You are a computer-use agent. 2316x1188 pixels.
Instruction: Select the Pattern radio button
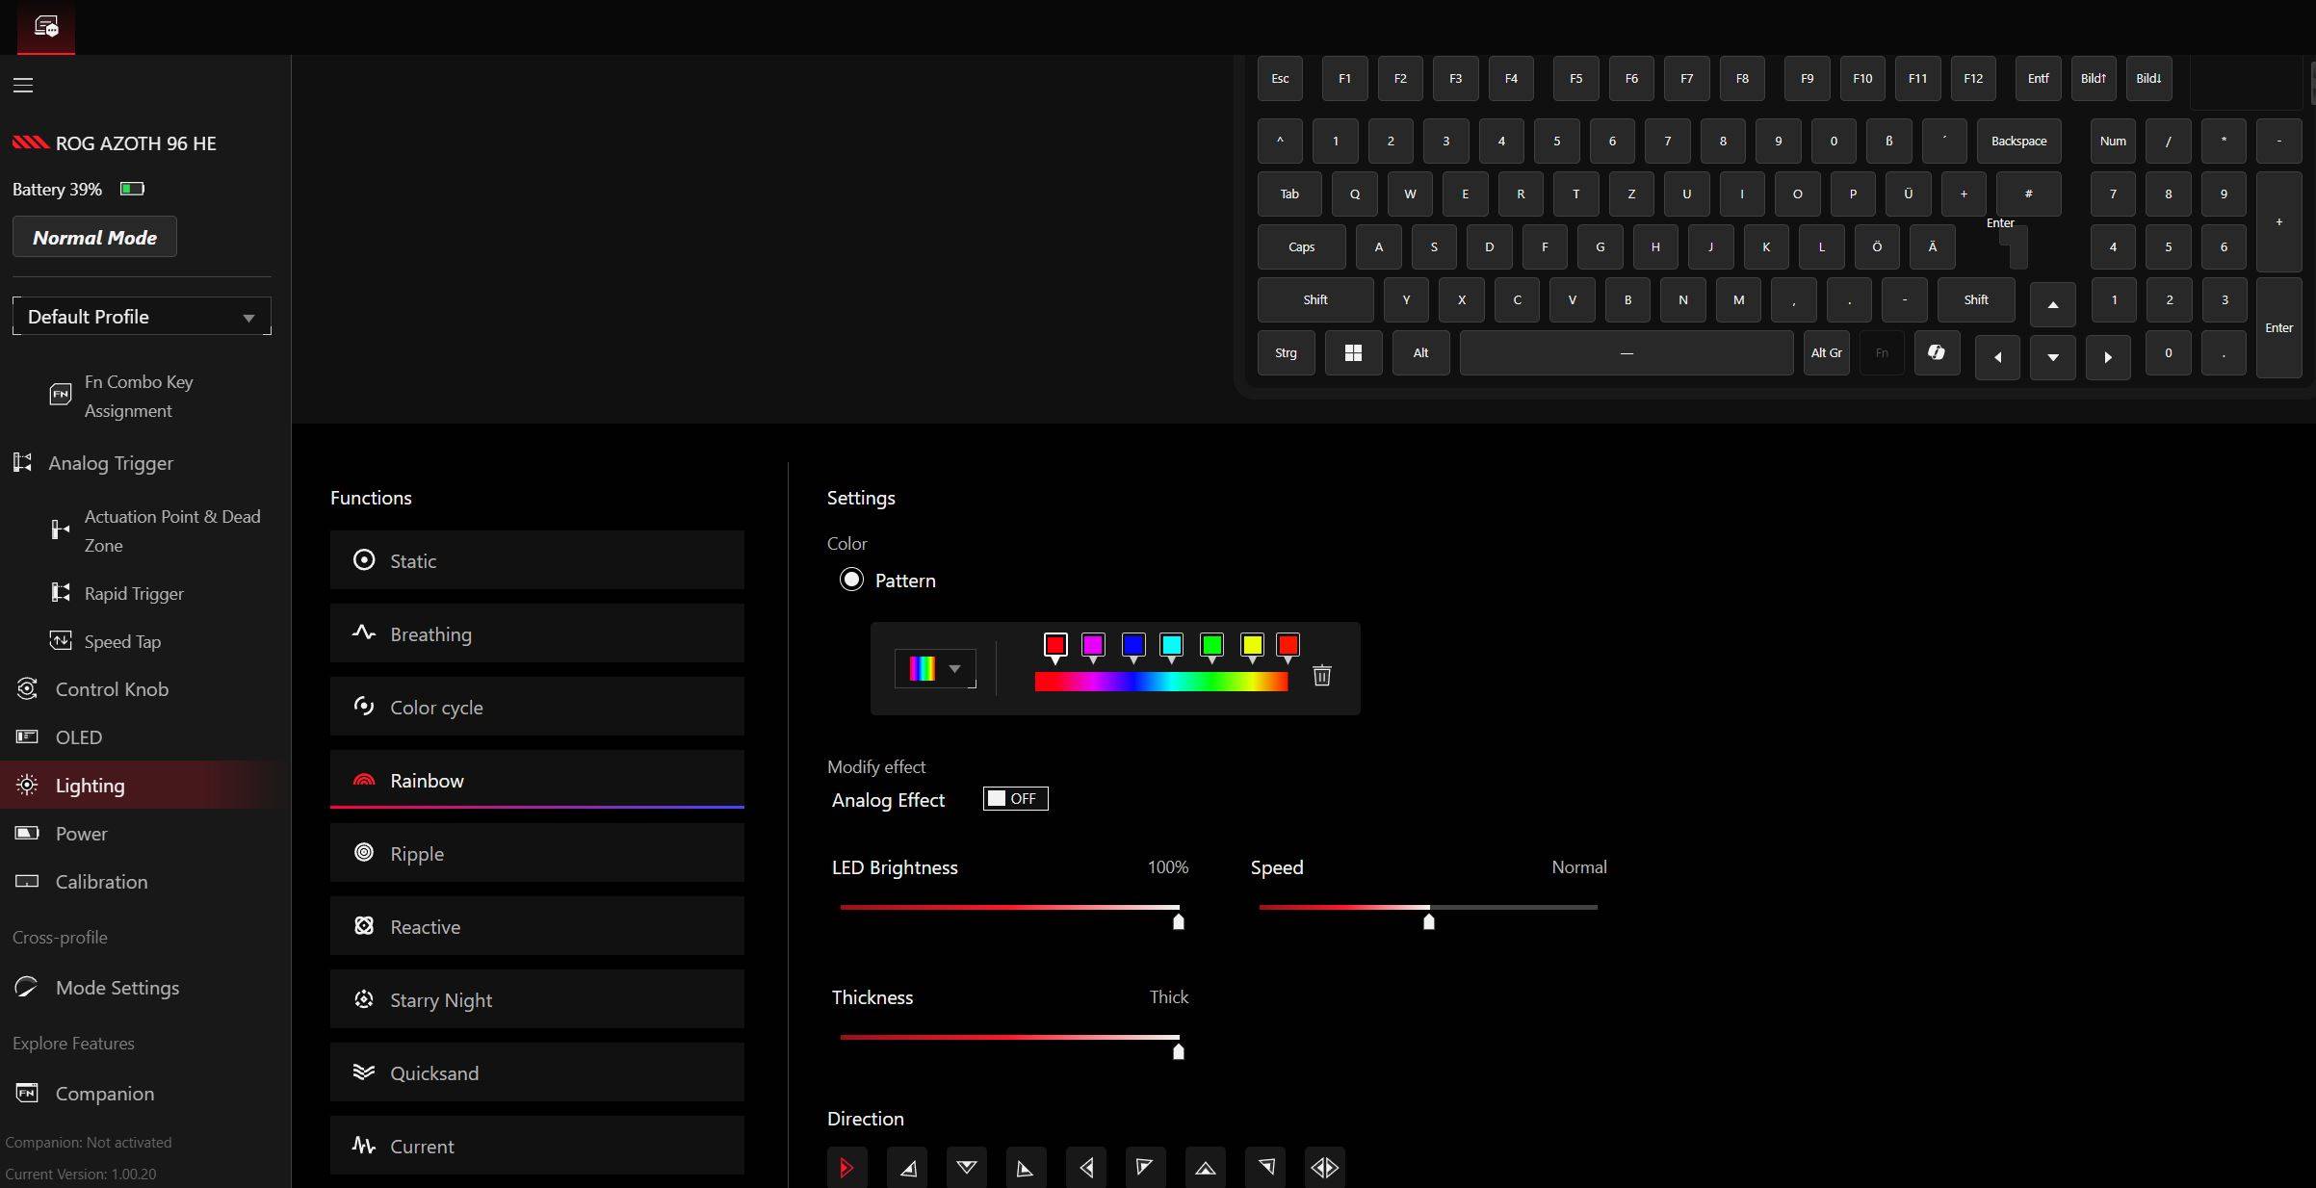(x=851, y=581)
